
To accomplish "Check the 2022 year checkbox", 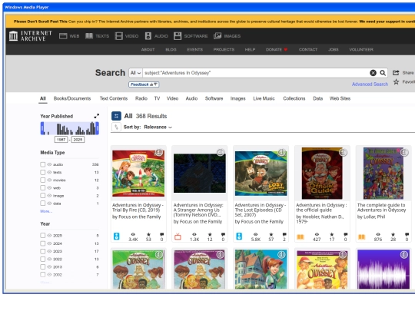I will point(43,259).
